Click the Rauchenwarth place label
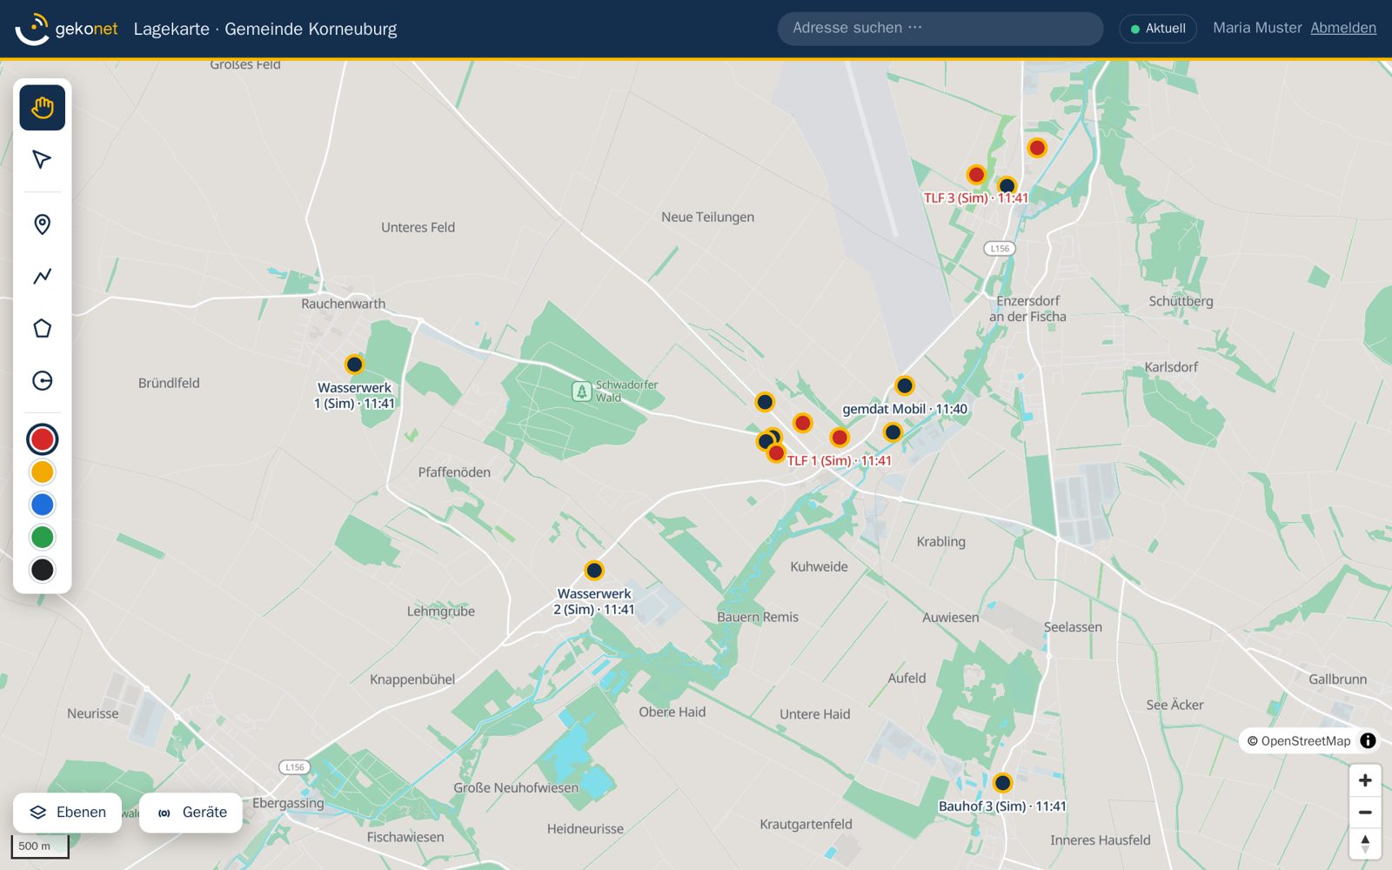 (x=344, y=304)
